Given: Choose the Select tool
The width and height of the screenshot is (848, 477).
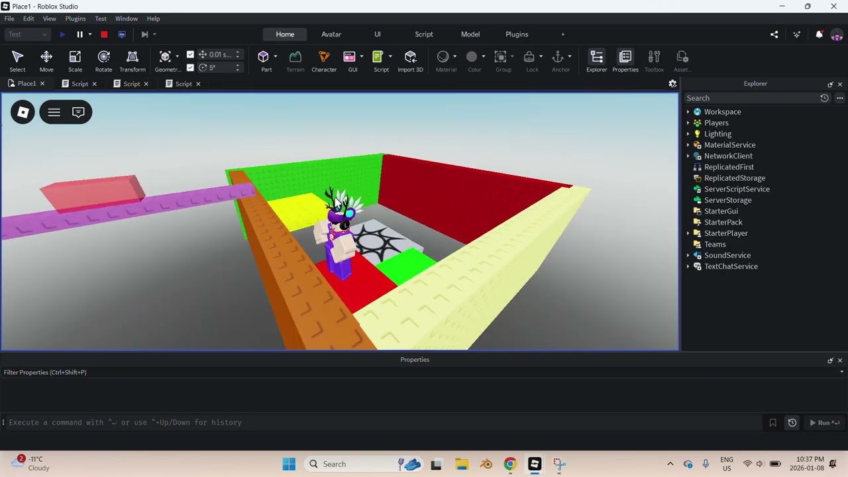Looking at the screenshot, I should [18, 61].
